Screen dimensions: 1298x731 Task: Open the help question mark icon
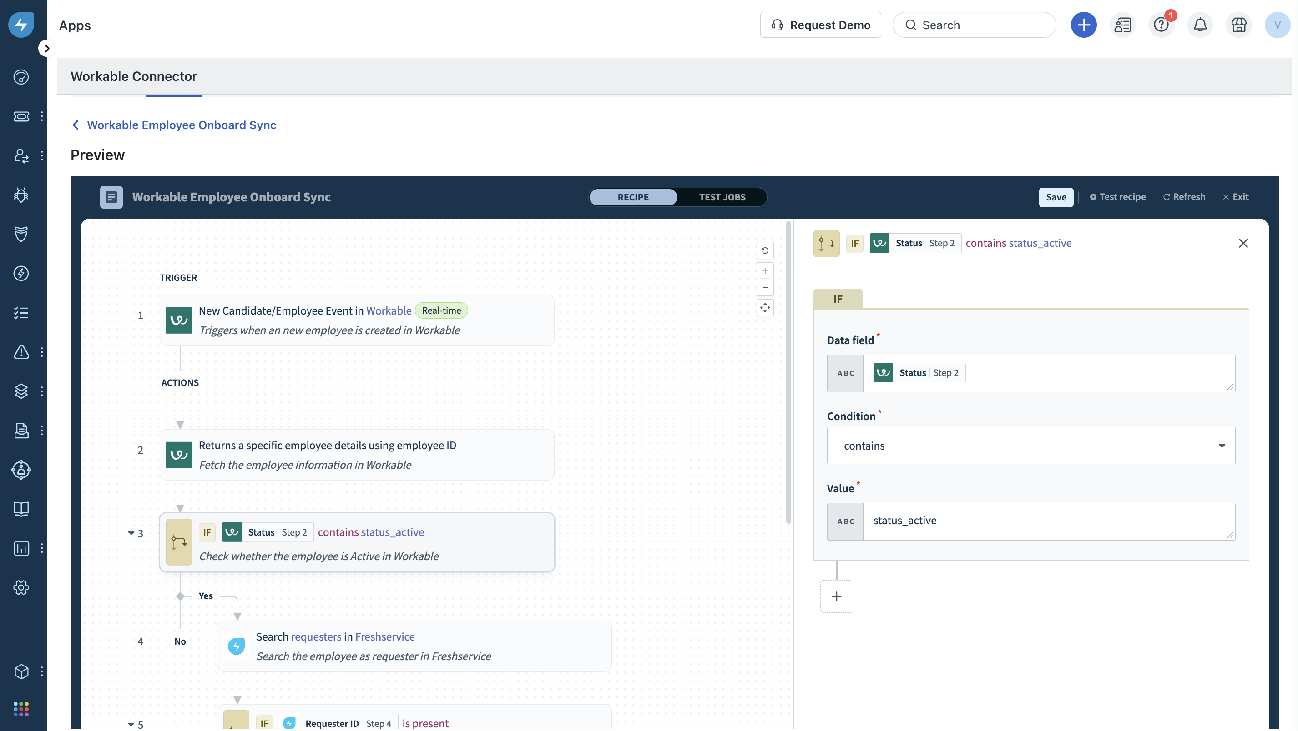coord(1161,25)
